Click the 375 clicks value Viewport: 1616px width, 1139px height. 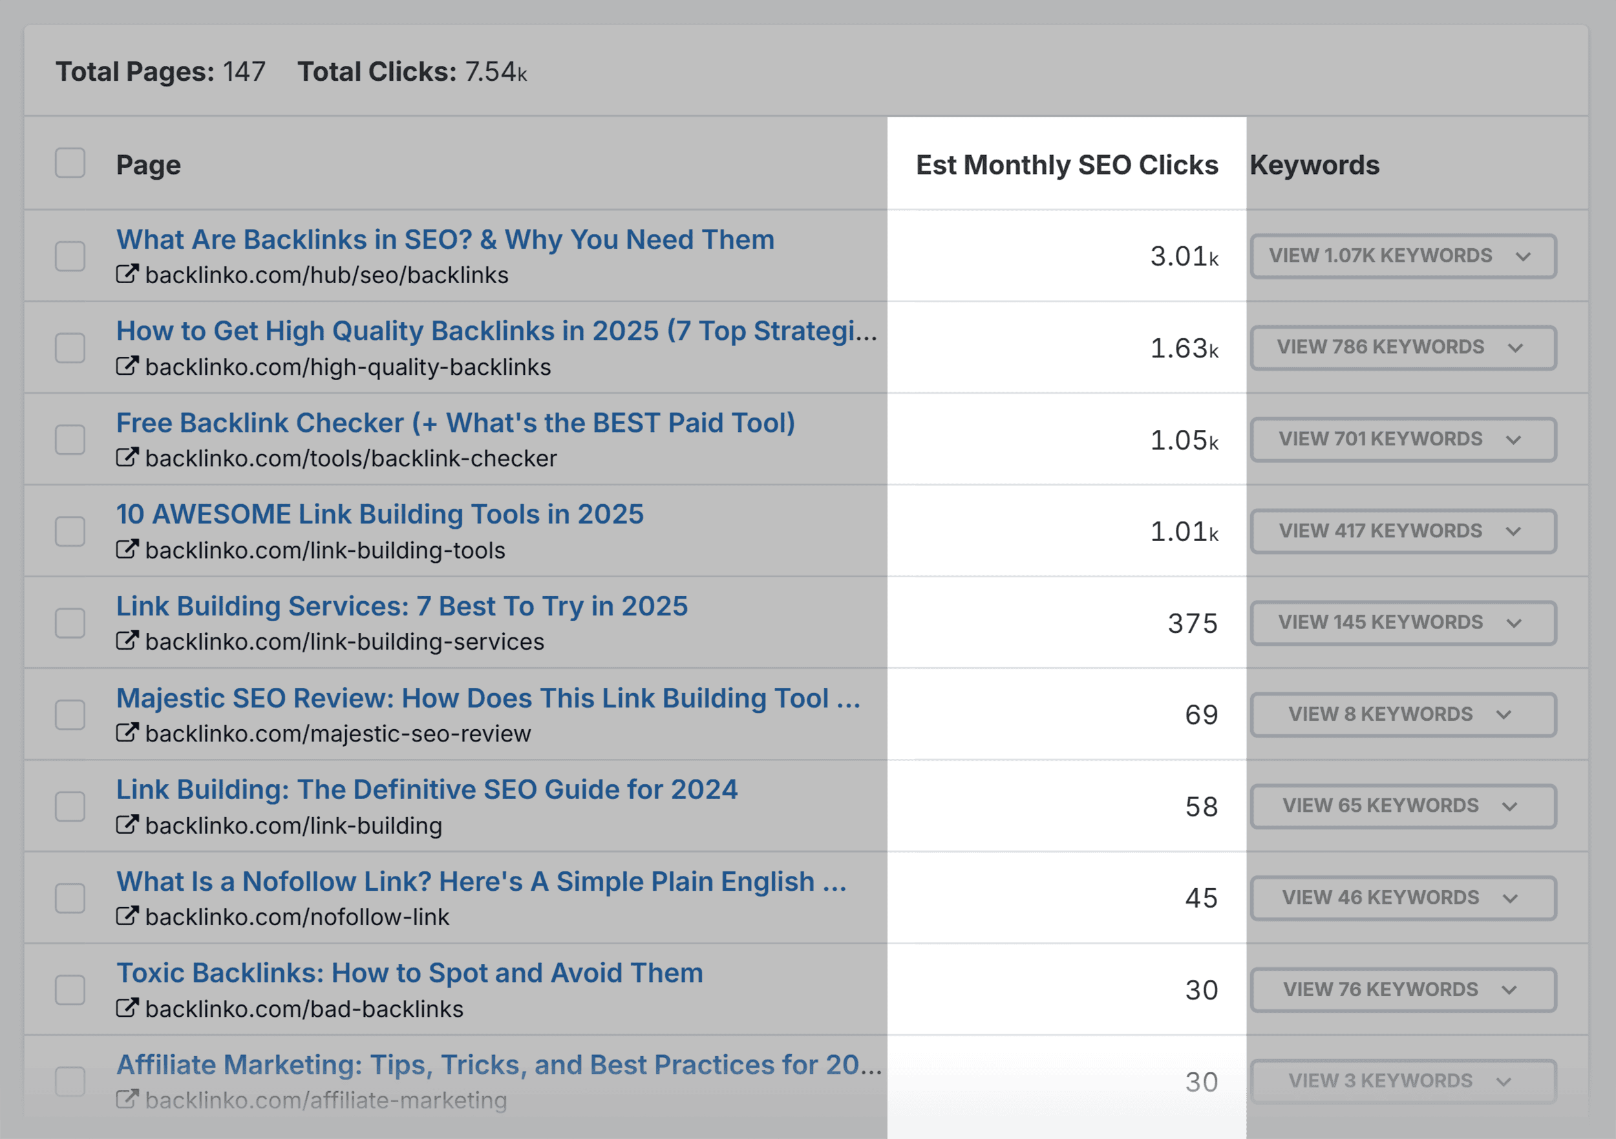point(1193,624)
